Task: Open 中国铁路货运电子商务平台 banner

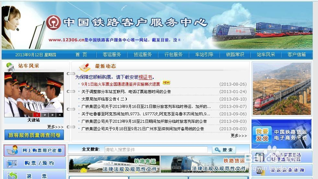Action: [x=281, y=134]
